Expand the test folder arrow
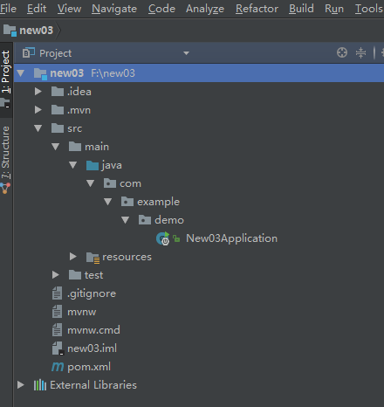The width and height of the screenshot is (384, 407). 55,275
